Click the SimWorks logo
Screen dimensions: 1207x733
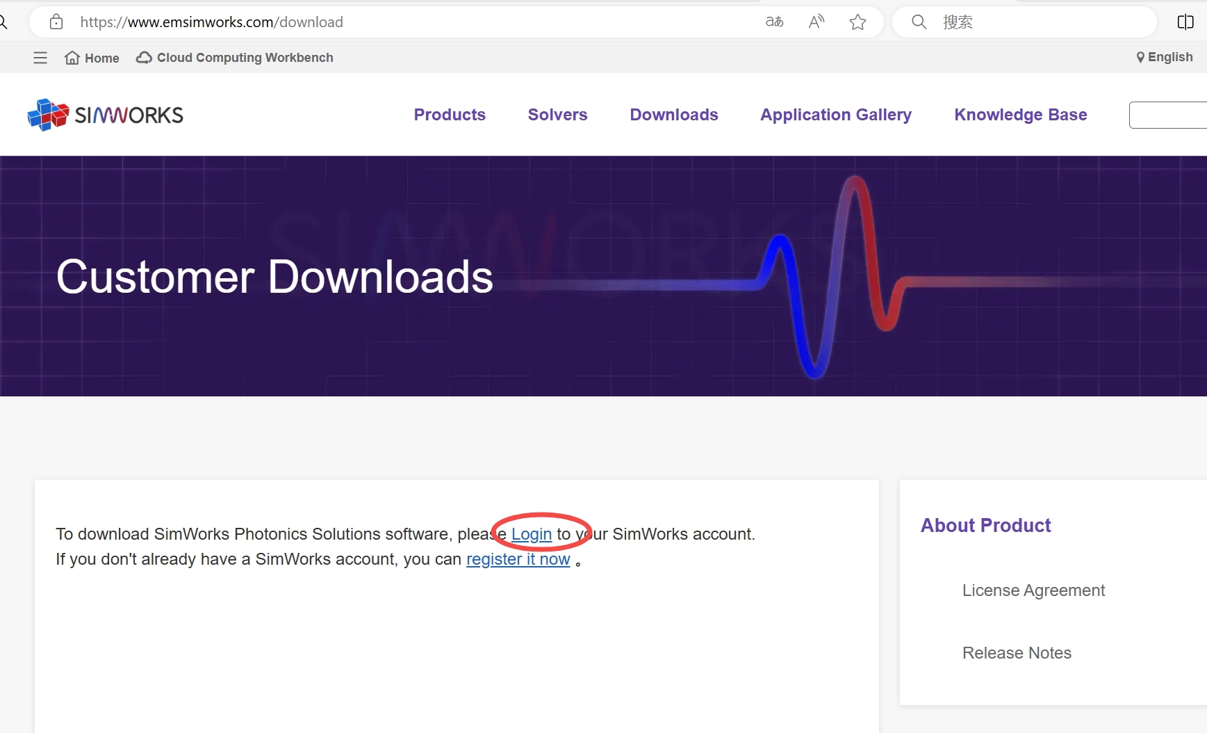point(105,115)
